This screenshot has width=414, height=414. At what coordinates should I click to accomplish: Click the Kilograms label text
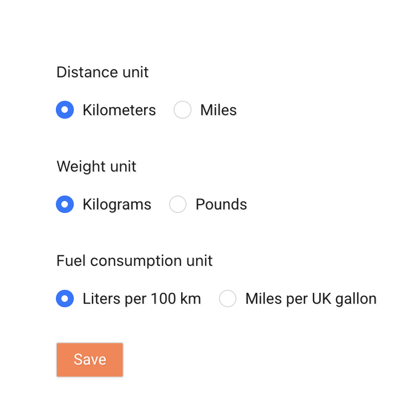(116, 204)
